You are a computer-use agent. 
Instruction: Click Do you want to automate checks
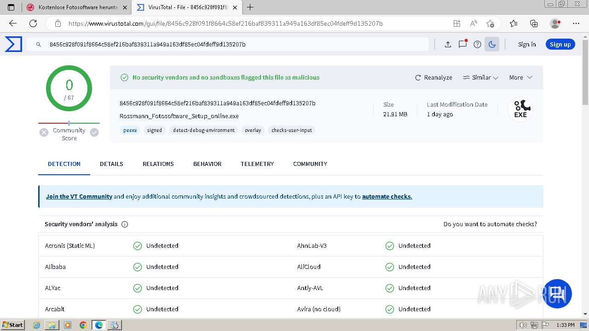(490, 224)
